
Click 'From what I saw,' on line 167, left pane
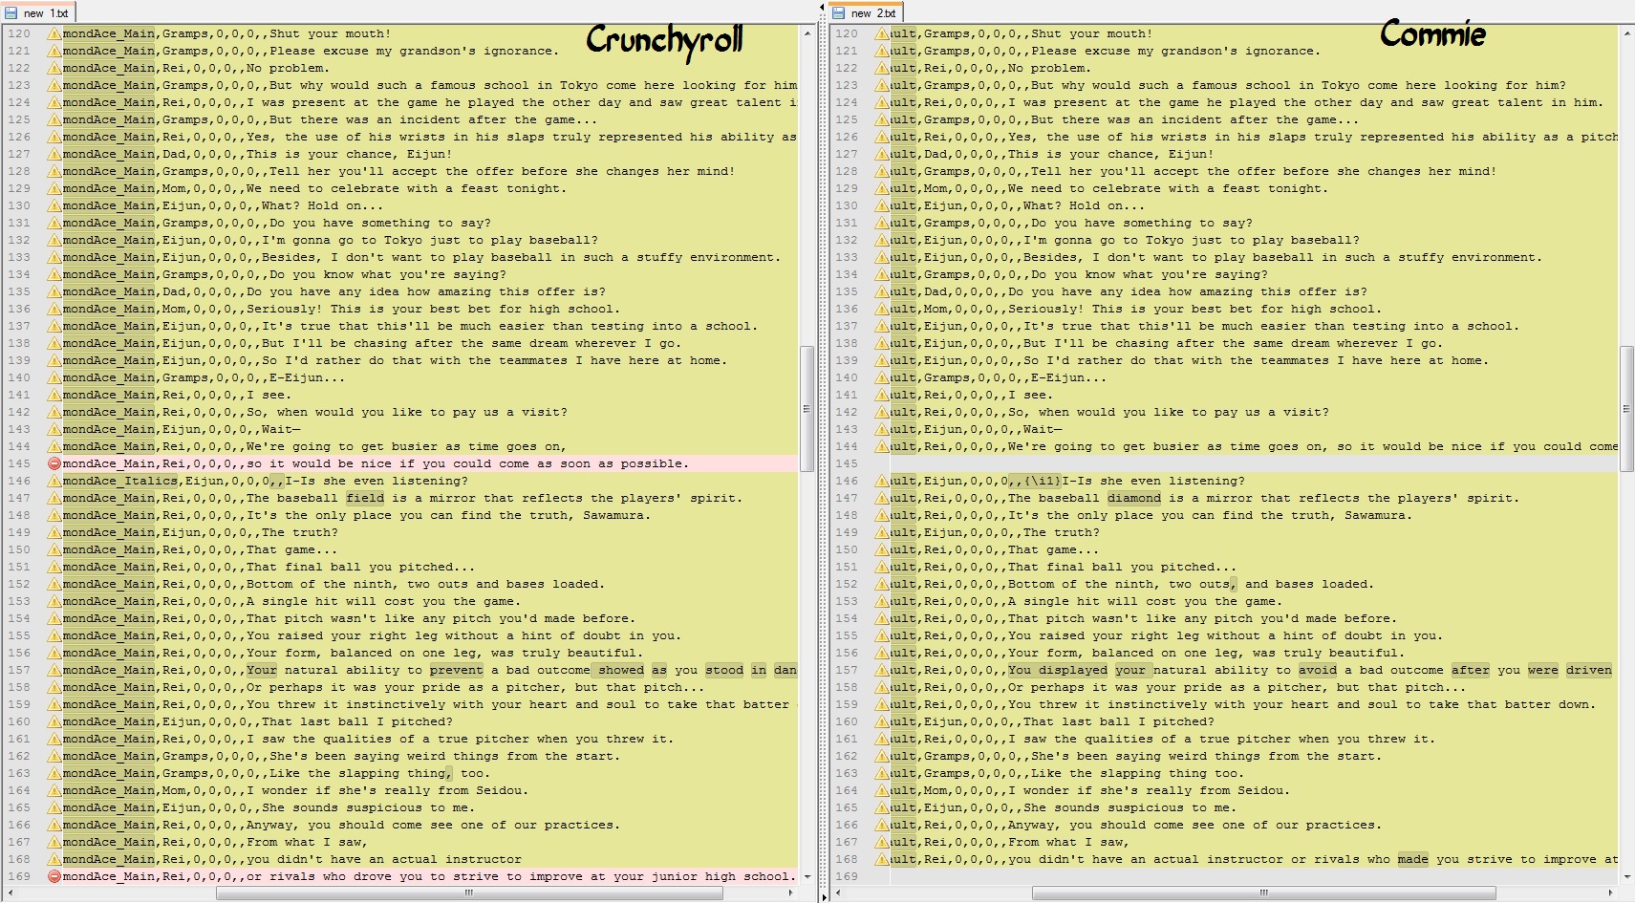(x=308, y=842)
